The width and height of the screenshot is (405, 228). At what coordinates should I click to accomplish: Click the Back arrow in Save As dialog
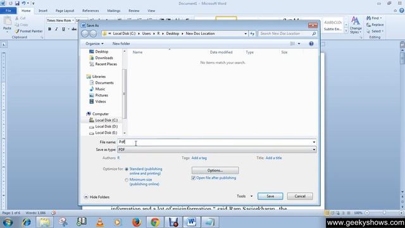[x=85, y=34]
